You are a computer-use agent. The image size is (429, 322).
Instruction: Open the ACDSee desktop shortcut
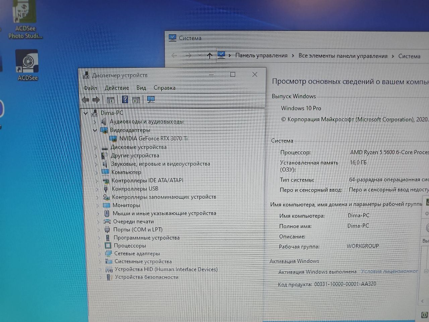[27, 65]
